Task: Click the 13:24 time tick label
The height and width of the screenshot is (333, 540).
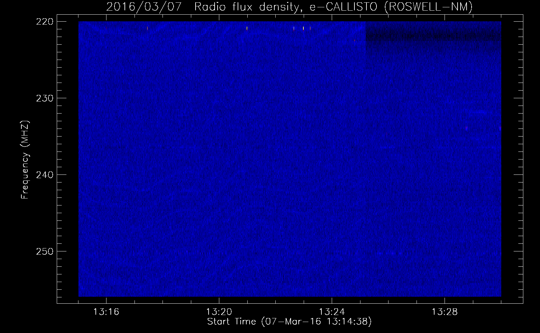Action: [332, 312]
